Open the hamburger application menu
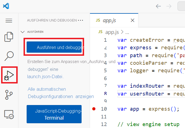This screenshot has height=128, width=185. (9, 20)
